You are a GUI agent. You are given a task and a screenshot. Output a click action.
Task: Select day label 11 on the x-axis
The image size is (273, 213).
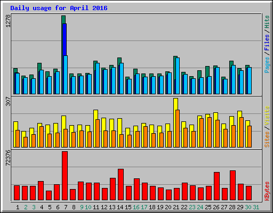(96, 207)
